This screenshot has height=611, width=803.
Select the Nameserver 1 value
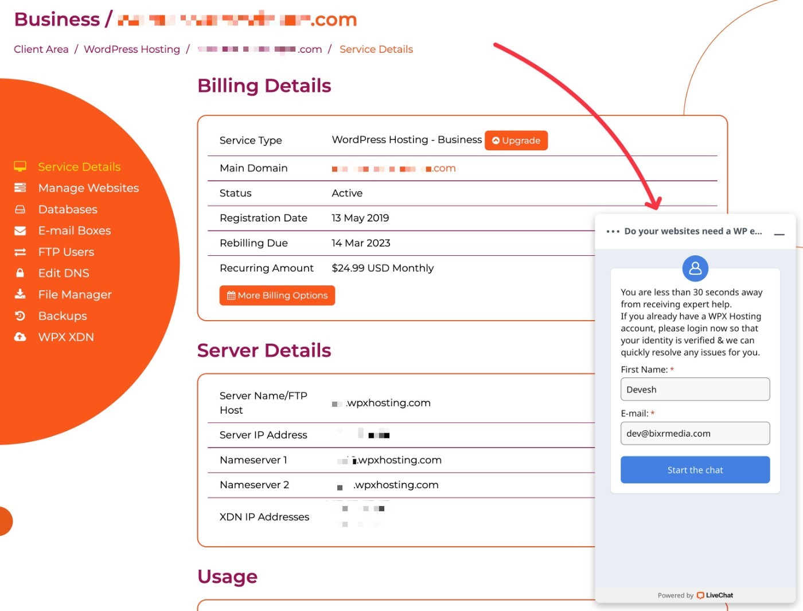coord(389,460)
